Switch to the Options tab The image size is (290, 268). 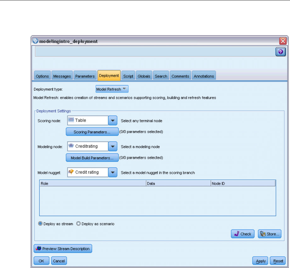(x=42, y=76)
